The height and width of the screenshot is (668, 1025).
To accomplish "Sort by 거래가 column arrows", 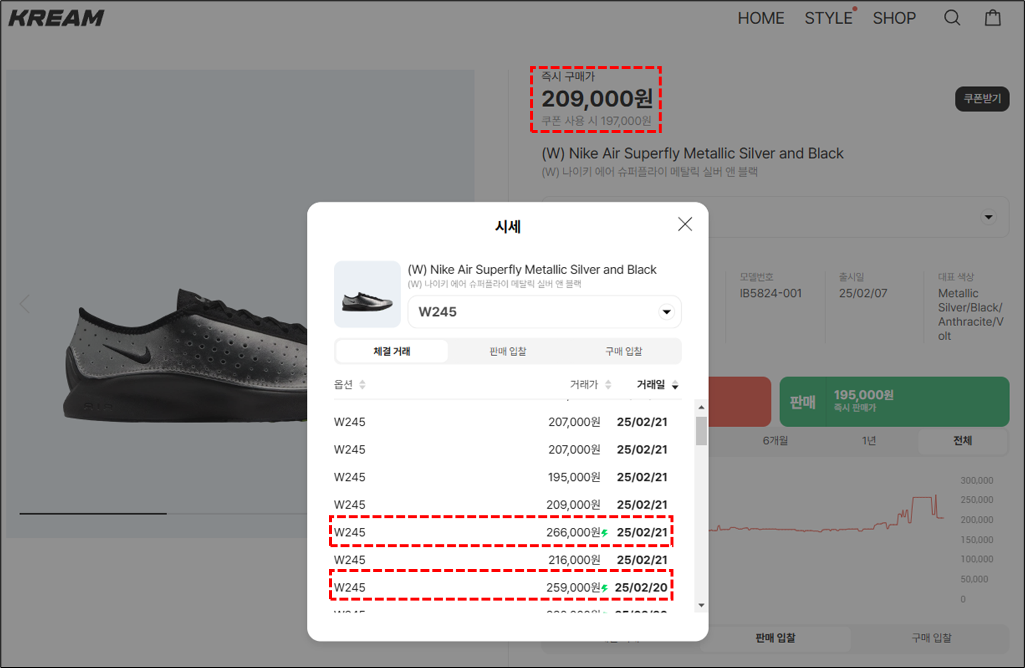I will click(608, 385).
